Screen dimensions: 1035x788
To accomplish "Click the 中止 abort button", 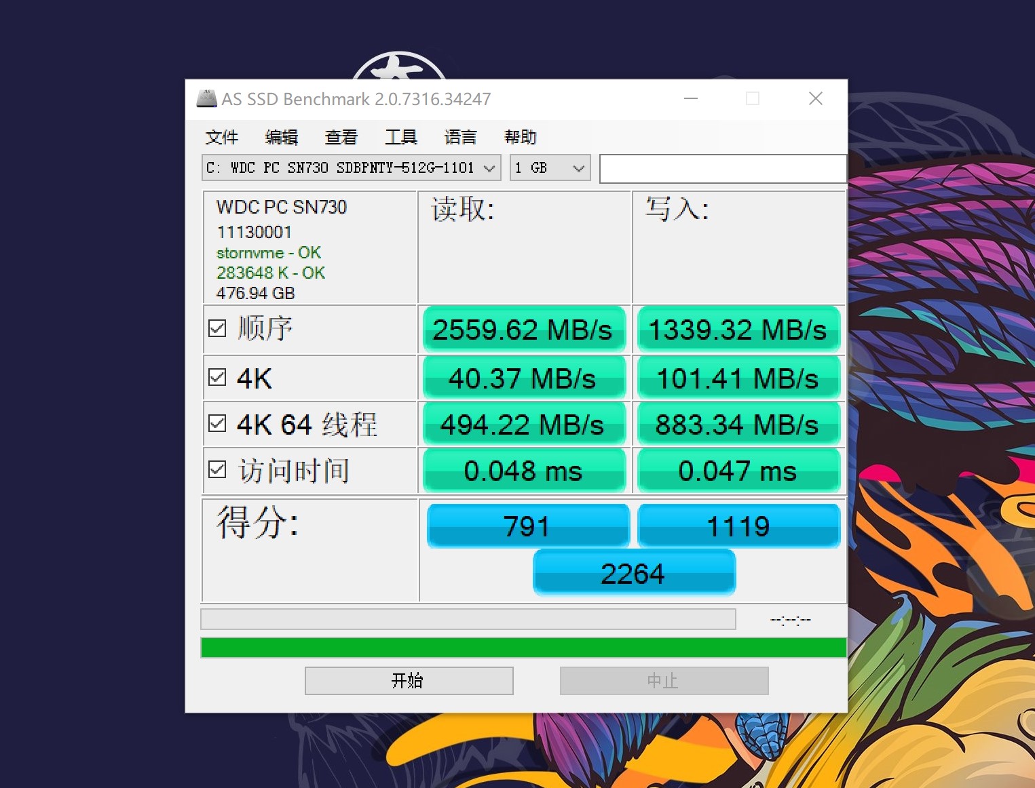I will 663,680.
